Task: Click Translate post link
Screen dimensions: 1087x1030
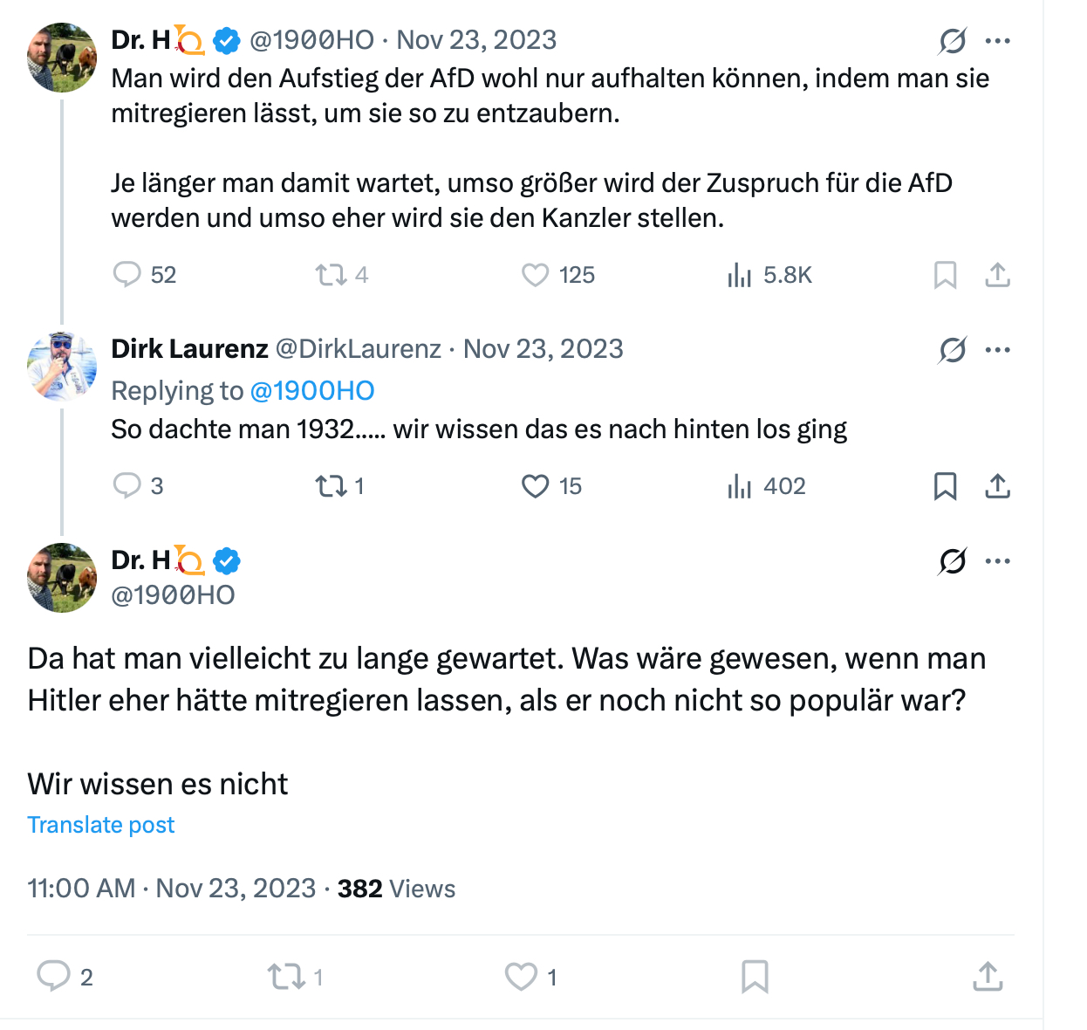Action: tap(101, 825)
